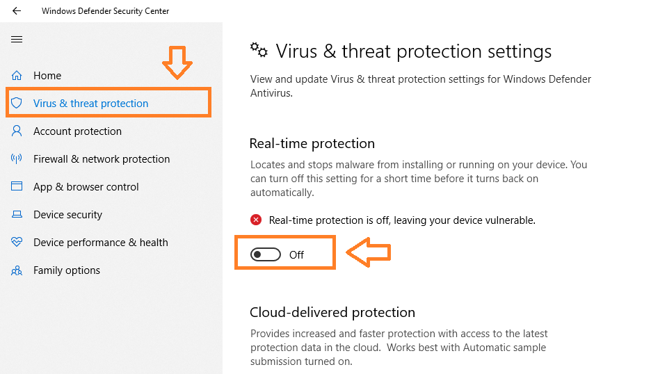Click the Off label beside the toggle
667x374 pixels.
point(296,254)
